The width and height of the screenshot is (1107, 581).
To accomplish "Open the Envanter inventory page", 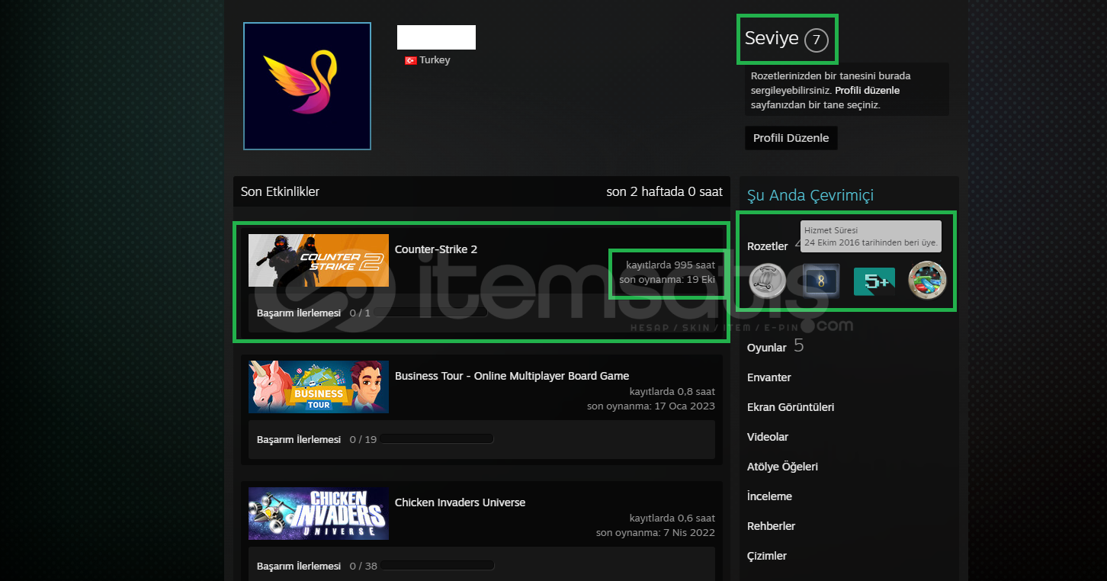I will pyautogui.click(x=769, y=377).
